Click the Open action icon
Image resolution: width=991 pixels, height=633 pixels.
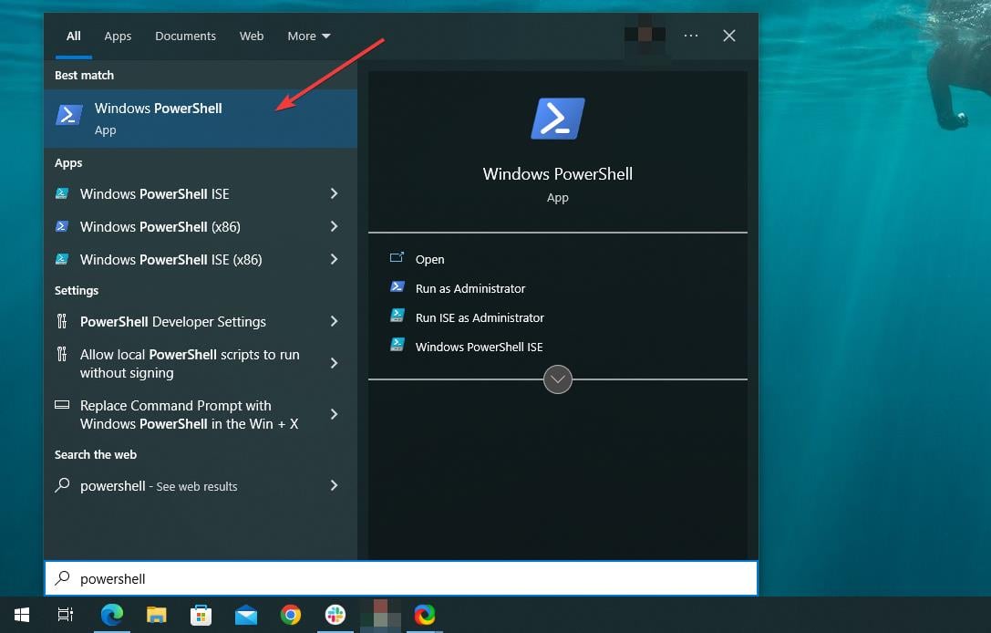(x=397, y=257)
